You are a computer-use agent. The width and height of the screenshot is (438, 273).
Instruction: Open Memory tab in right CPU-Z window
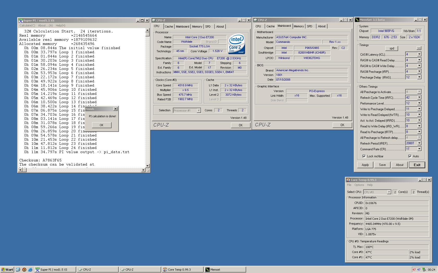click(299, 26)
